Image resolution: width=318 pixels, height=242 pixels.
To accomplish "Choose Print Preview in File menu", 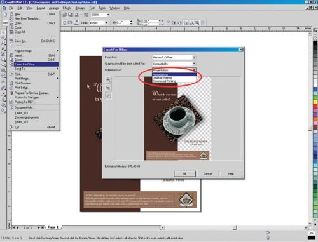I will point(34,83).
